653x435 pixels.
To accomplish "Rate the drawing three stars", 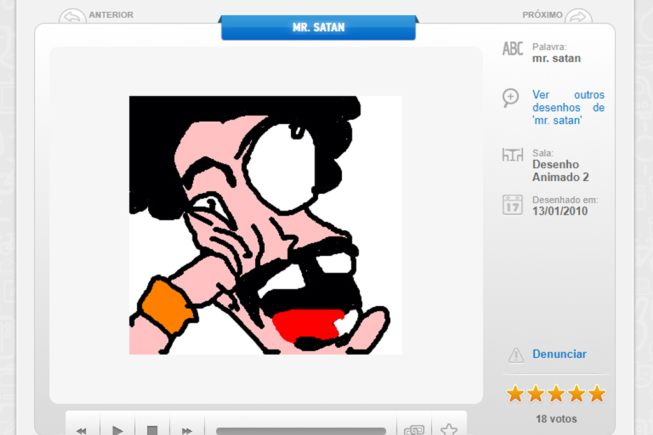I will tap(556, 394).
